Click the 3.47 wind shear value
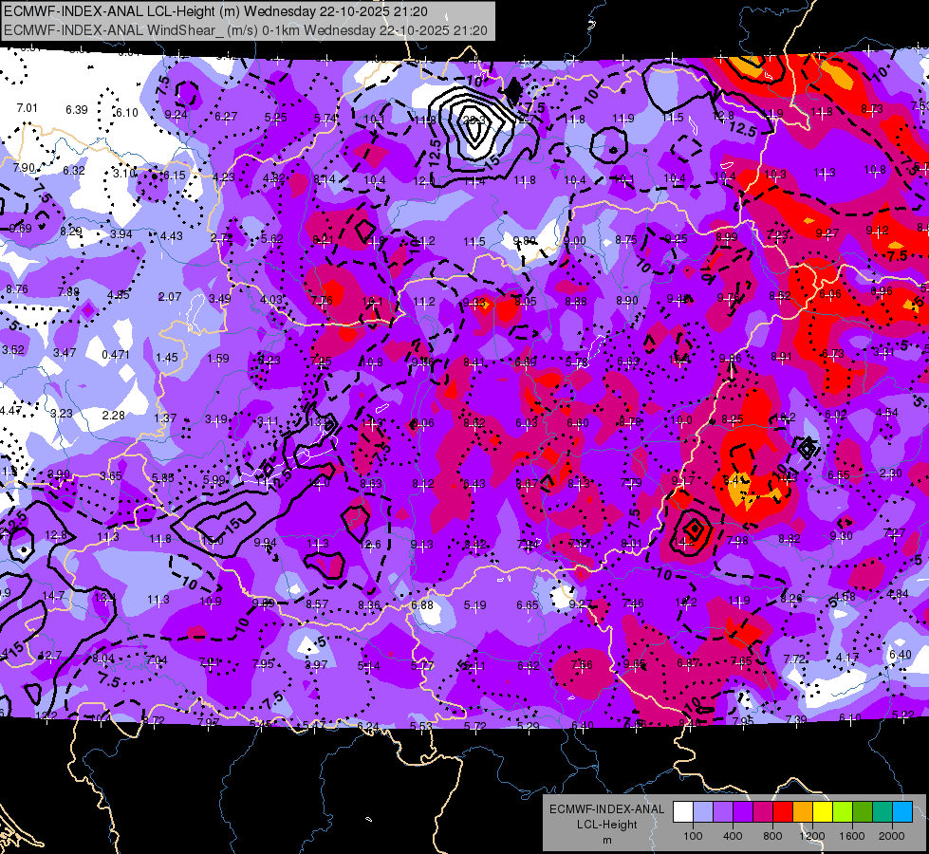 coord(65,353)
